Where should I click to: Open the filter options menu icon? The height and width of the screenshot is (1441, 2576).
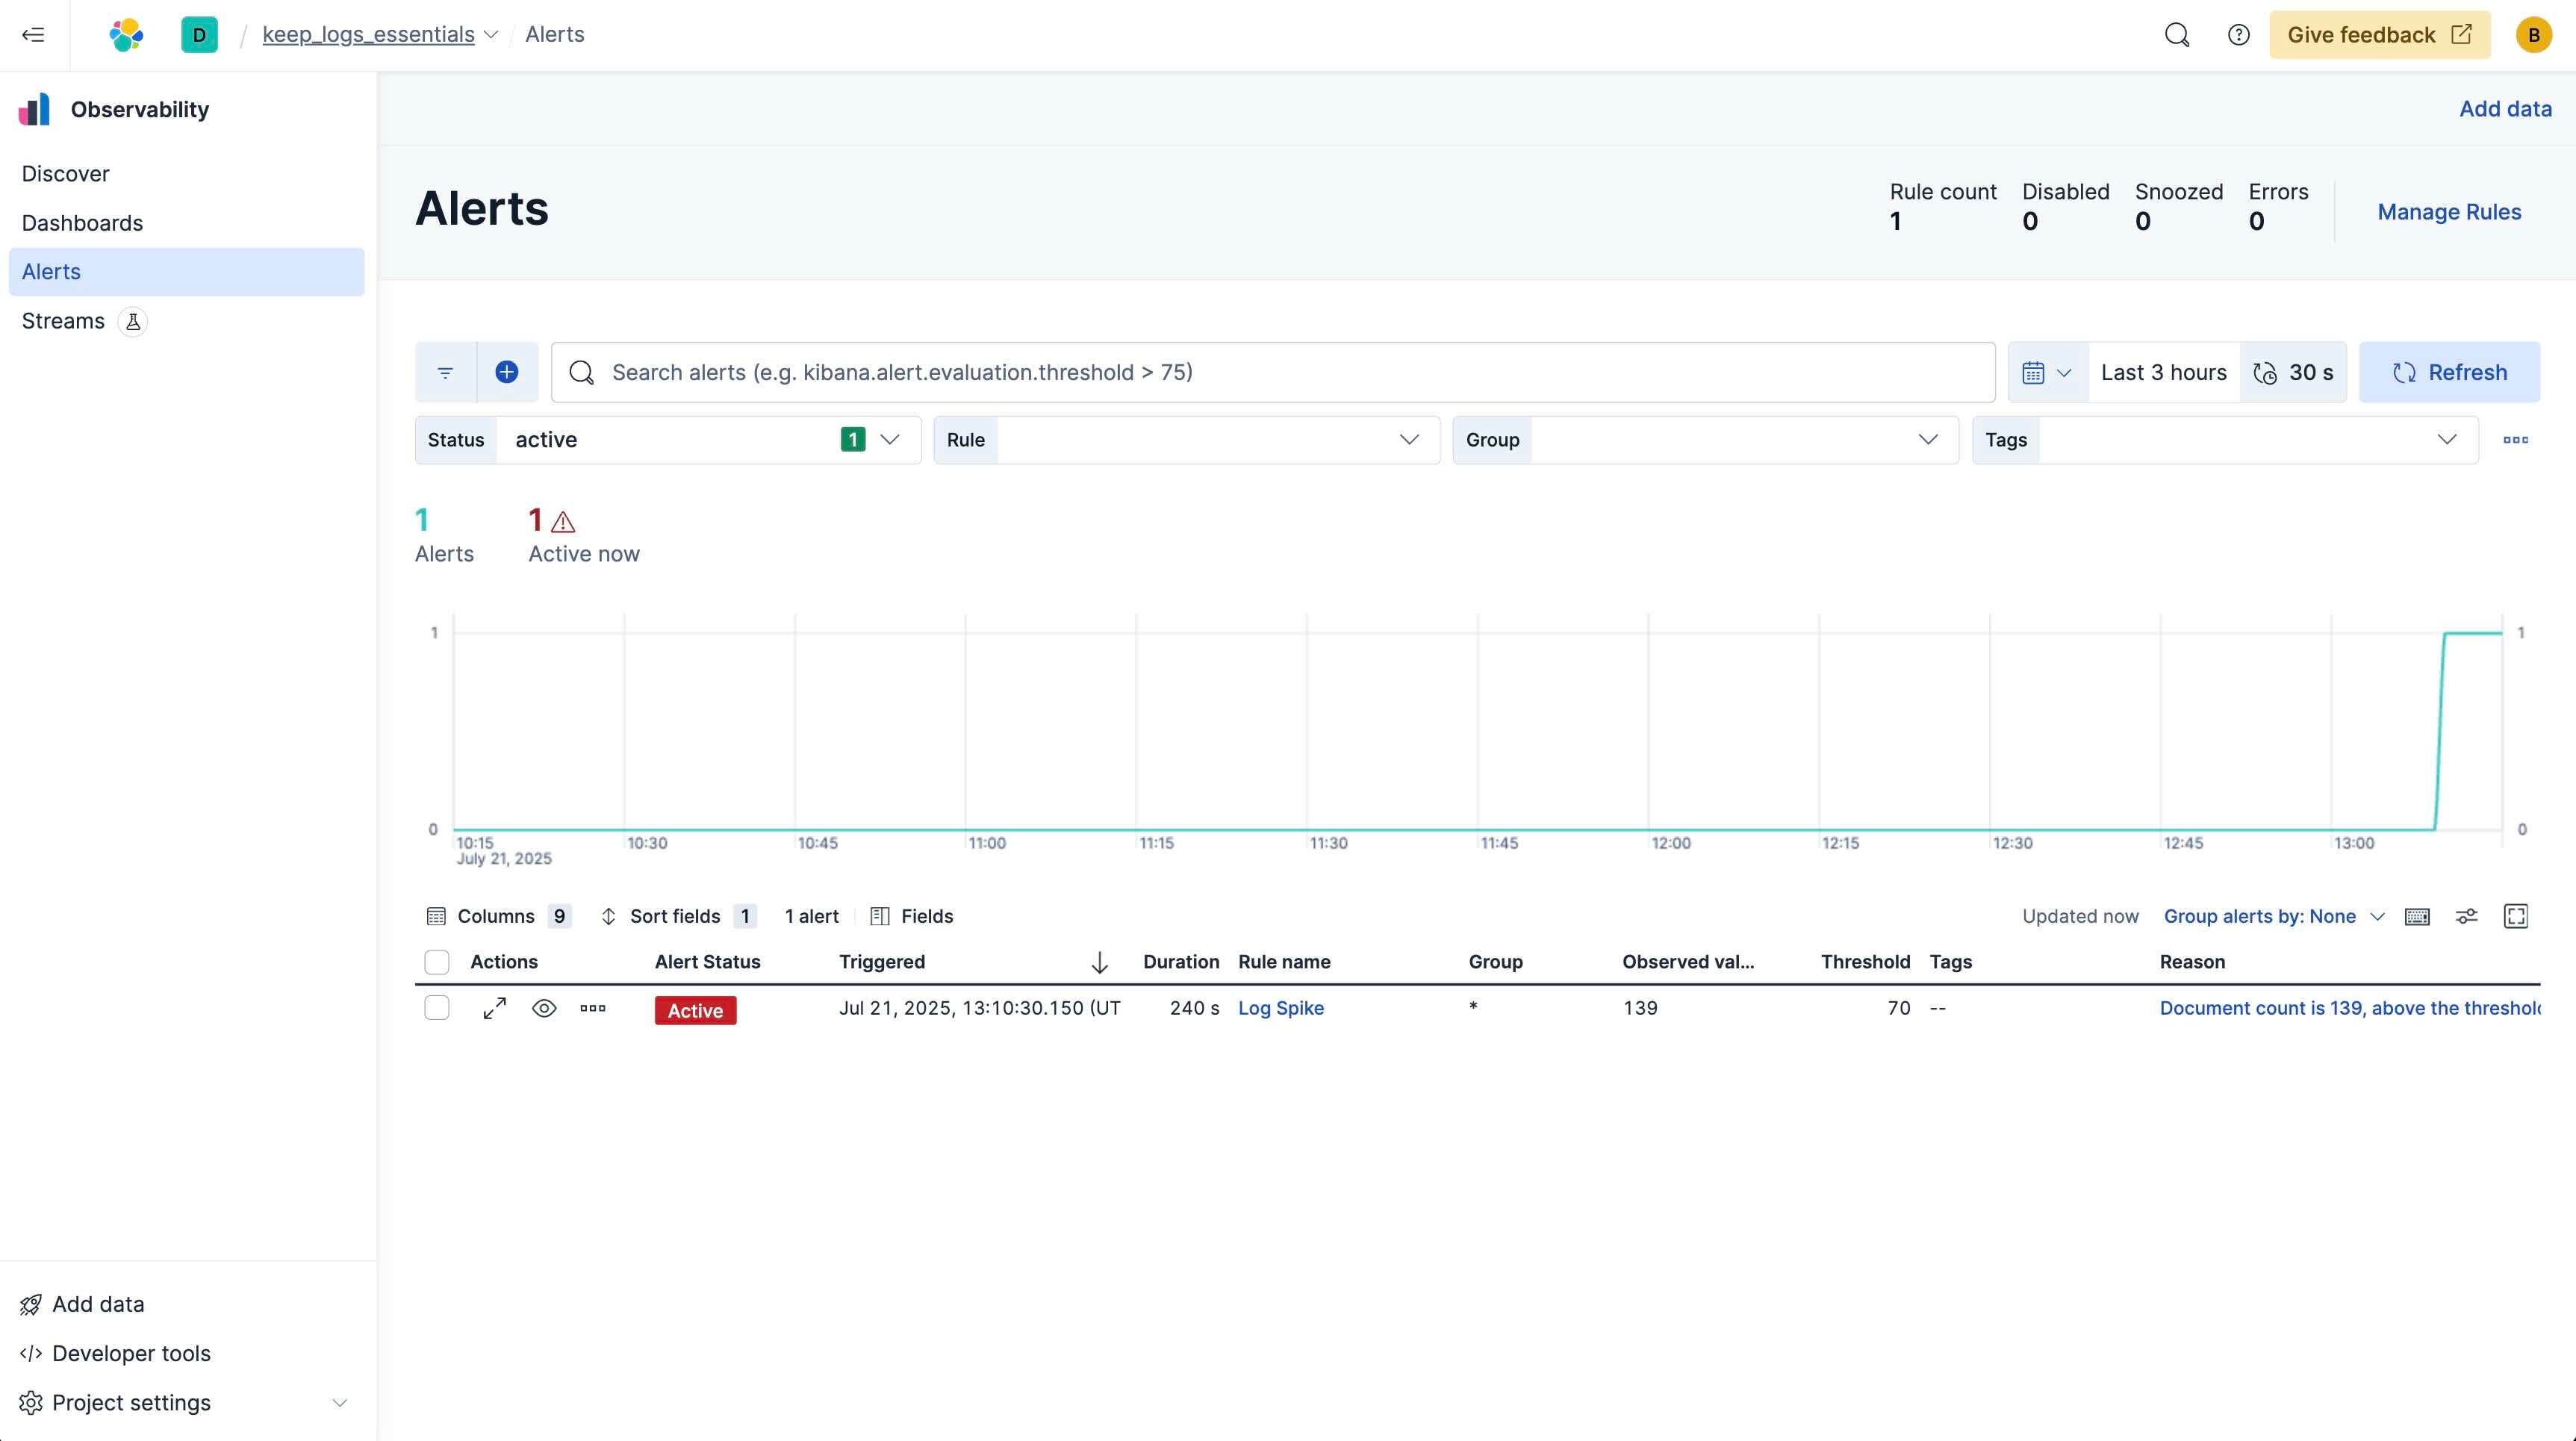click(x=446, y=372)
